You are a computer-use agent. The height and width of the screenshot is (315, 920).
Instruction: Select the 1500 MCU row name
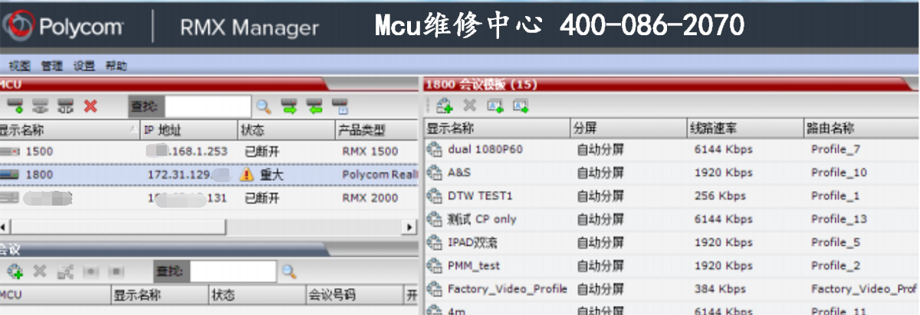point(40,151)
